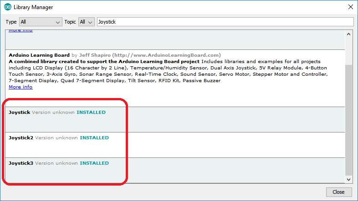Open More info link for Arduino Learning Board

click(x=20, y=87)
